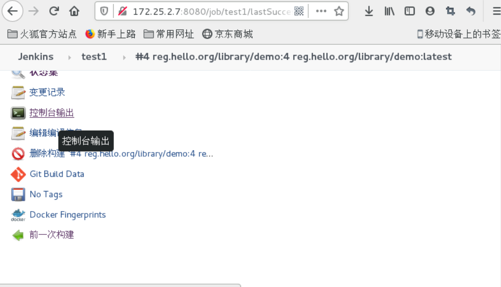Click the Git Build Data icon

coord(18,174)
